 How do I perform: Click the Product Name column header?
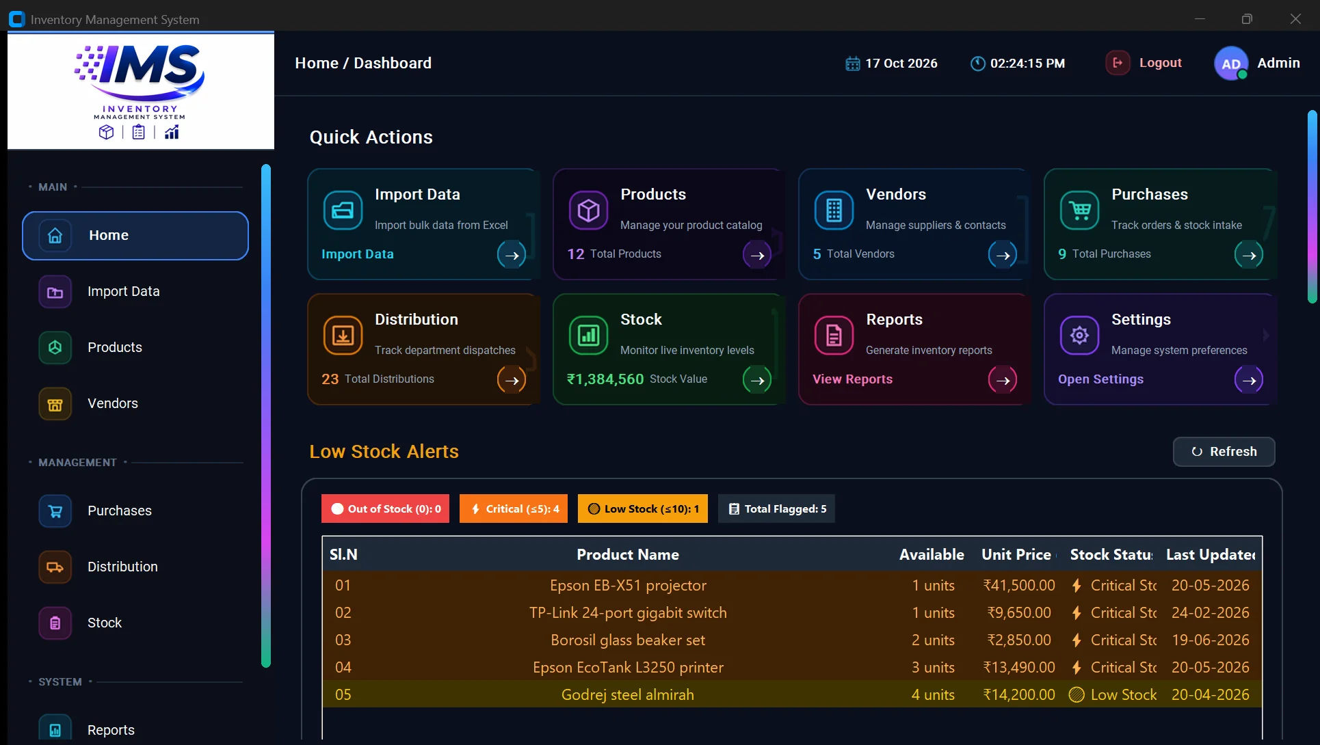pos(628,555)
